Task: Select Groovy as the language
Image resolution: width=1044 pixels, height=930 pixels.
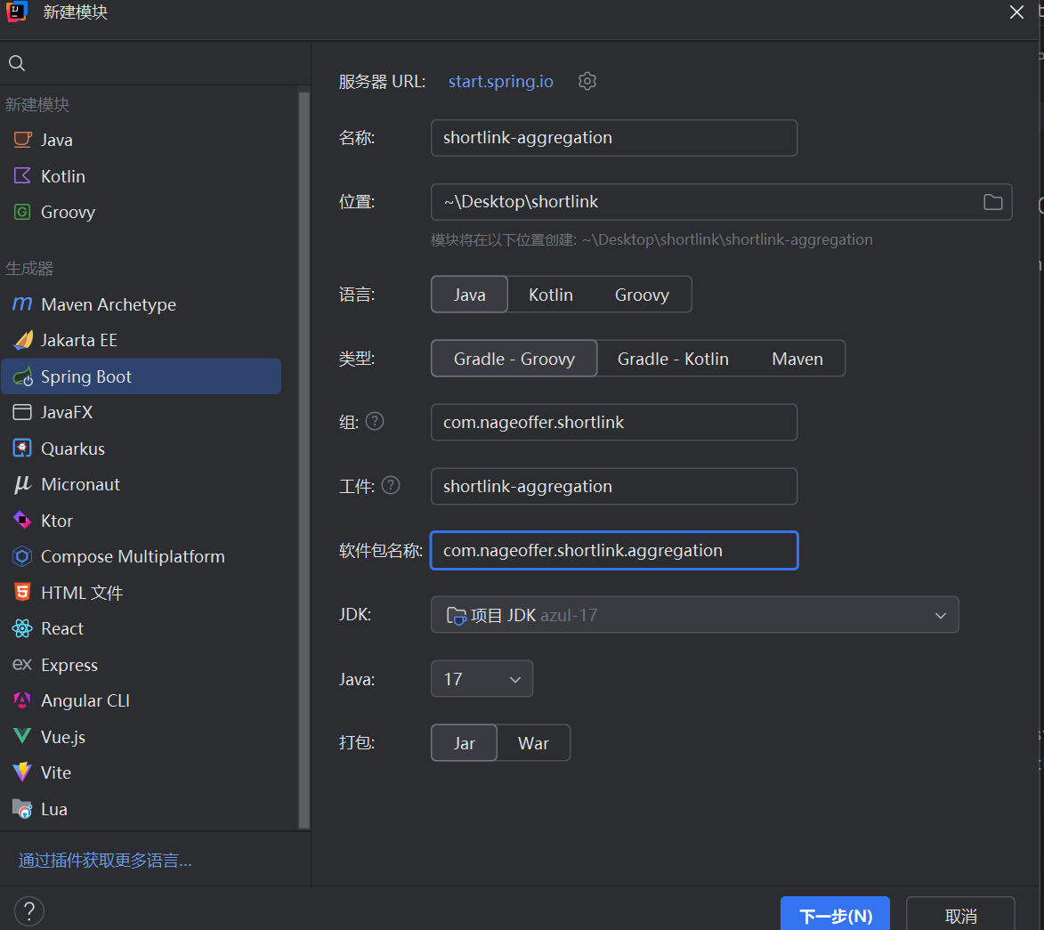Action: (642, 295)
